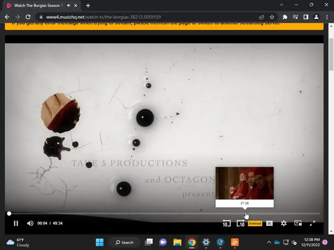Click scrollbar up arrow
The height and width of the screenshot is (250, 334).
[x=331, y=26]
